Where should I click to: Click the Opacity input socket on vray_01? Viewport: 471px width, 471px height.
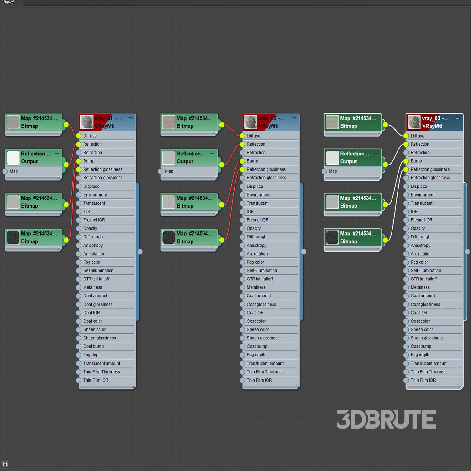click(x=78, y=229)
